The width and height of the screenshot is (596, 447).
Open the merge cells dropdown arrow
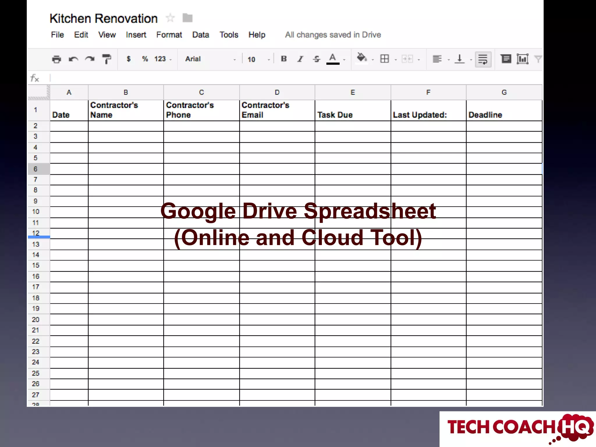tap(419, 60)
